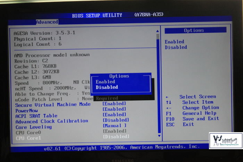Click the Cache L2: 3072KB line
The image size is (243, 162).
pos(37,72)
